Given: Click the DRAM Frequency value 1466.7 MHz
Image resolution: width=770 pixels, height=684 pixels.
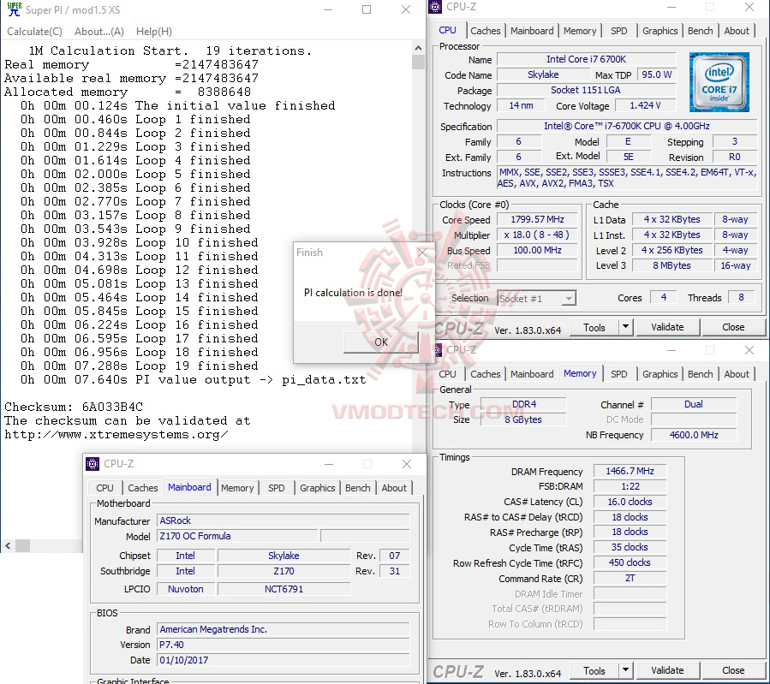Looking at the screenshot, I should click(x=630, y=471).
